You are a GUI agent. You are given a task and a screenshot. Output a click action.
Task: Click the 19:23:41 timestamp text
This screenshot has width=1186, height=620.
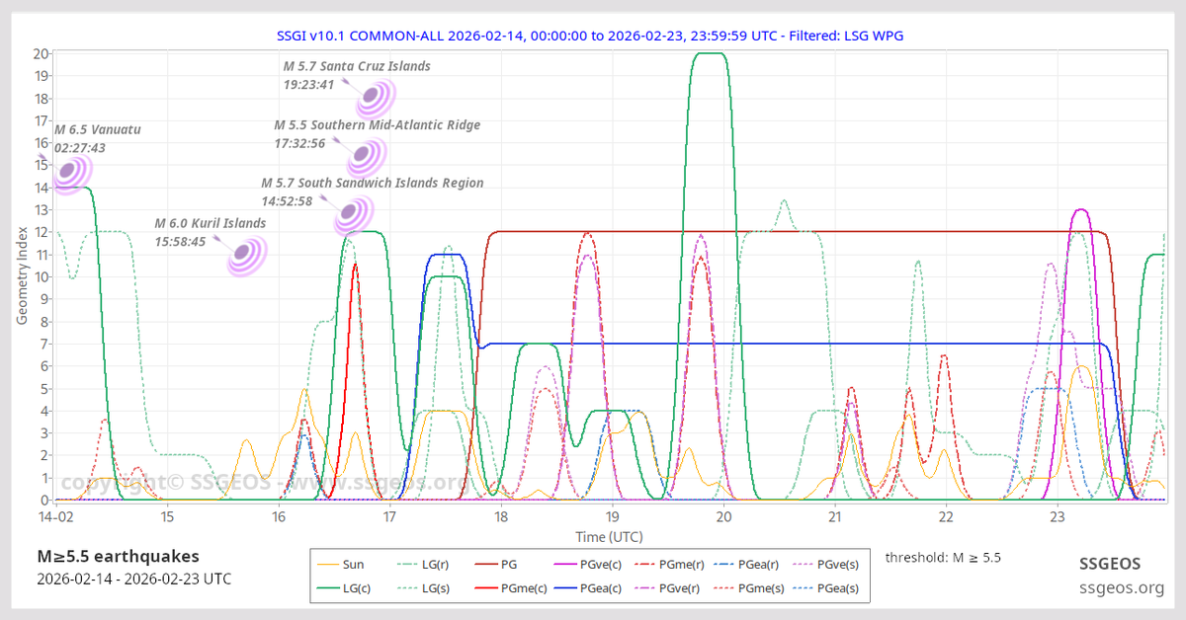tap(309, 85)
